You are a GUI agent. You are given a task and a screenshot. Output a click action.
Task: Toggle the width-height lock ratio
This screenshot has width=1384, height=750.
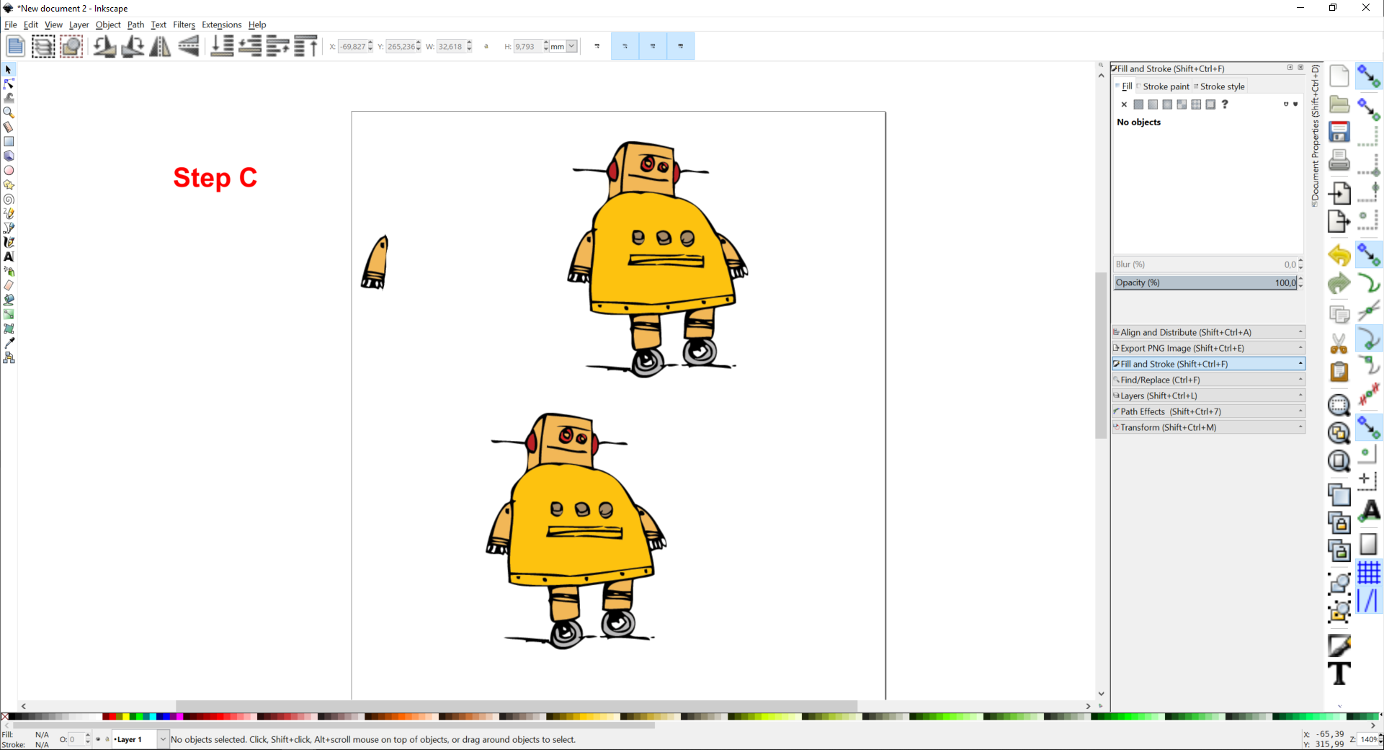486,46
